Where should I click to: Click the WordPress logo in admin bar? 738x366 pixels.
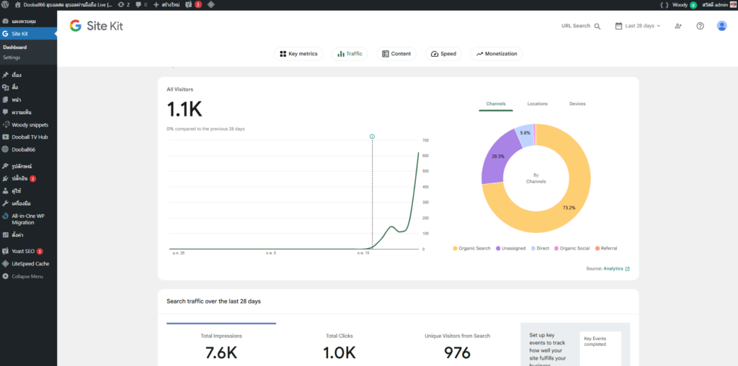coord(6,4)
